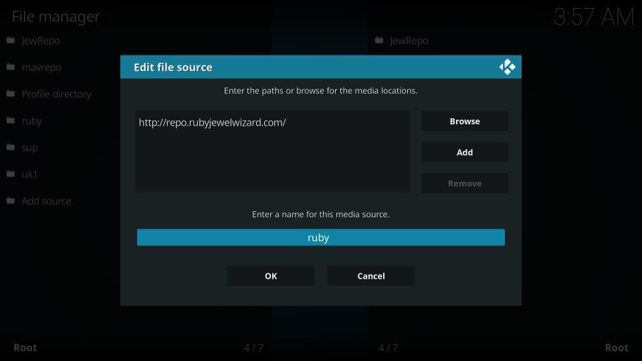Click the ruby folder icon
Screen dimensions: 642x361
(x=11, y=120)
